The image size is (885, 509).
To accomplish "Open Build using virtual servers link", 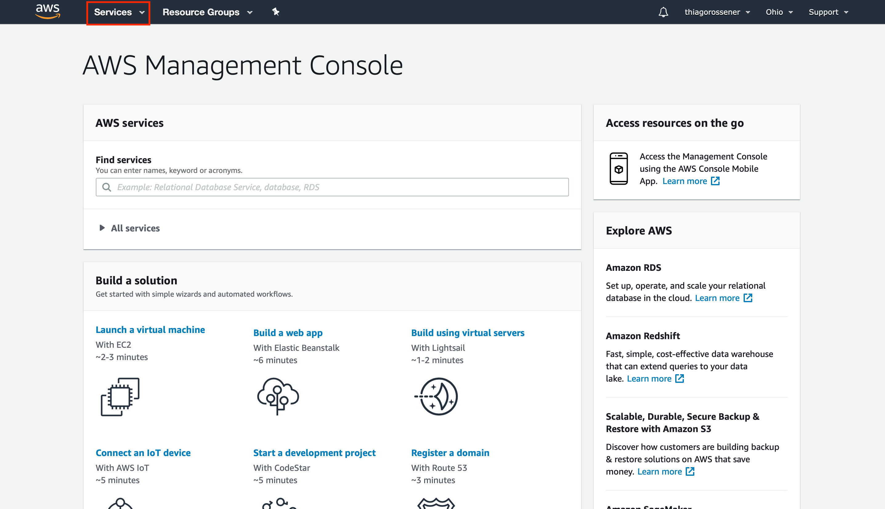I will (x=468, y=333).
